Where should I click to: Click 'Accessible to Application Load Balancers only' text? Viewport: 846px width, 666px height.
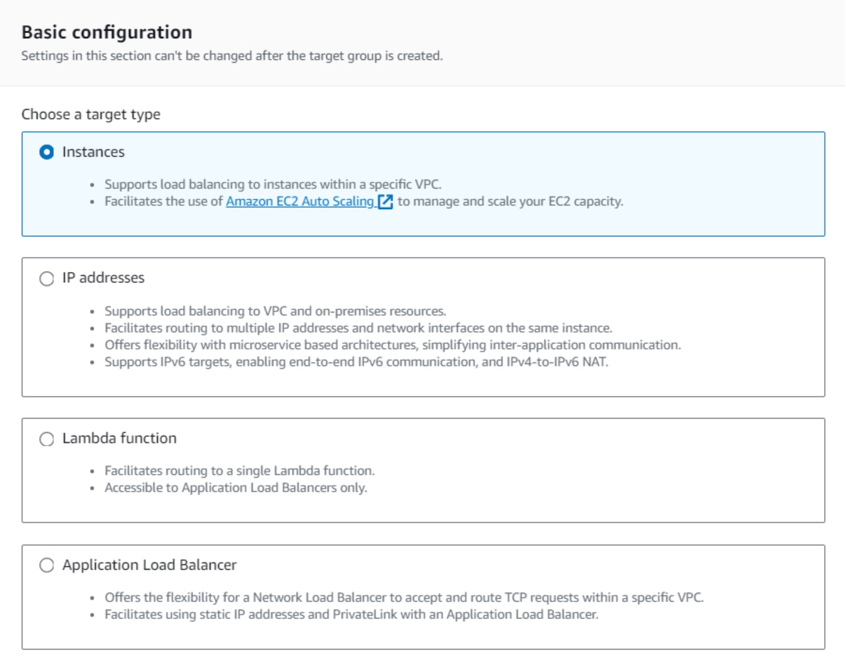(x=236, y=488)
